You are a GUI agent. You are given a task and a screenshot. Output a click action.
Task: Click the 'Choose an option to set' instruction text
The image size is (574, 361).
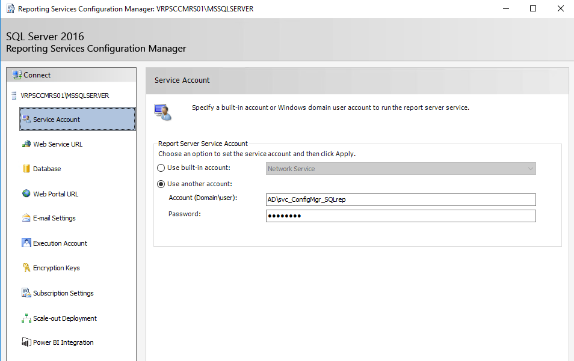(257, 154)
